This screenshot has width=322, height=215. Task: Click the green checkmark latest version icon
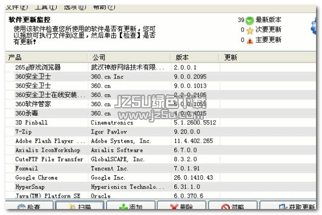pos(250,21)
